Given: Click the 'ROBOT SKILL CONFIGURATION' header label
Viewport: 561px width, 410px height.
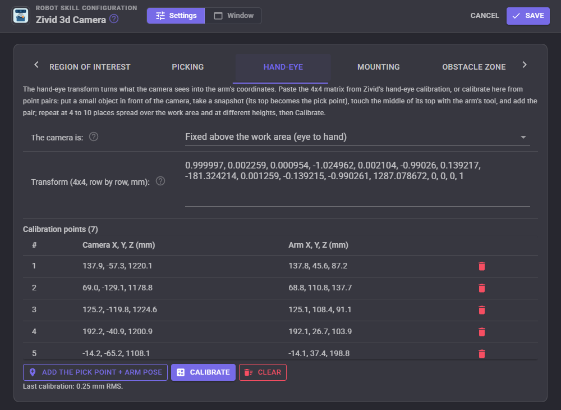Looking at the screenshot, I should click(x=86, y=8).
